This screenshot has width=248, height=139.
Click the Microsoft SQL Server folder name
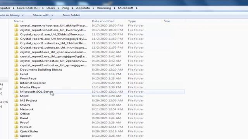[x=36, y=92]
